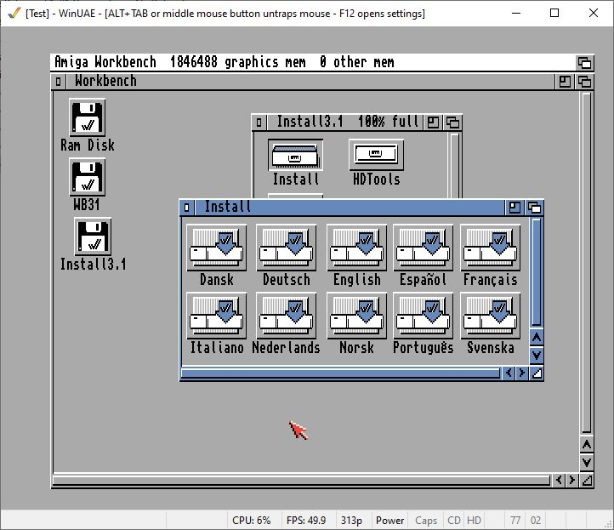Click the 313p status indicator
This screenshot has width=614, height=530.
click(351, 520)
